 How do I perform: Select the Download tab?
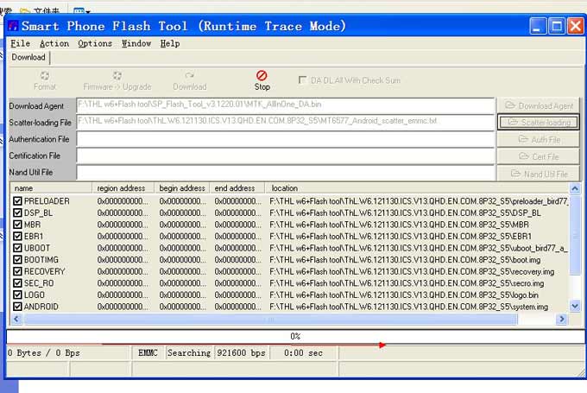[28, 57]
